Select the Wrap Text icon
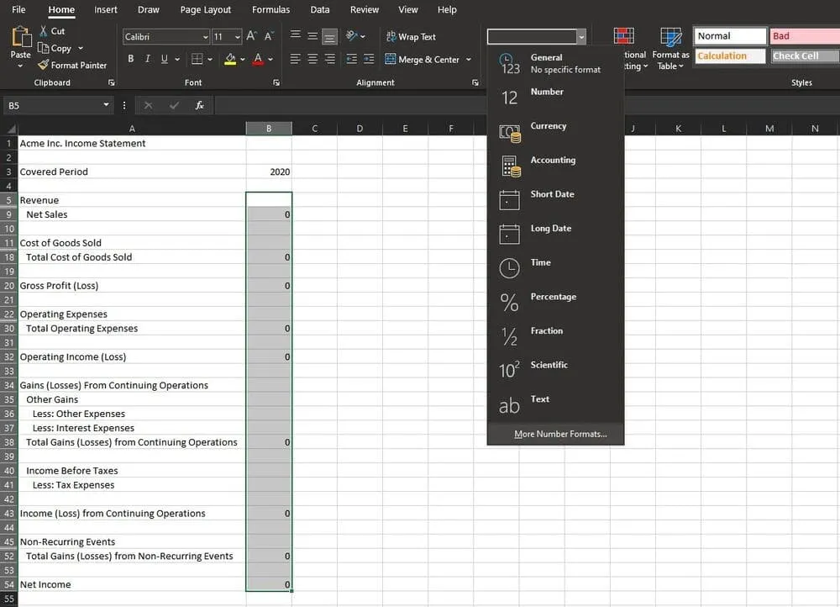 [x=391, y=36]
